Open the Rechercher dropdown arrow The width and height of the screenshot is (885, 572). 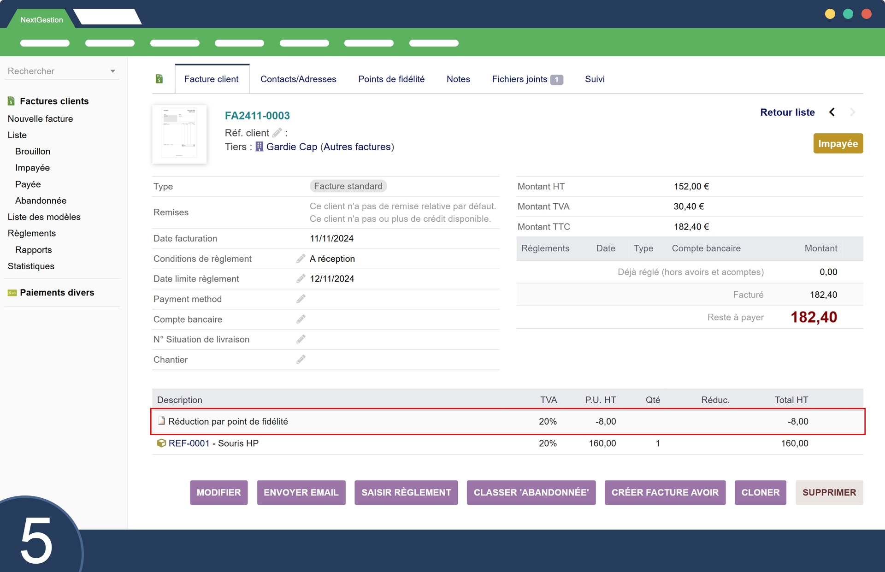(x=112, y=71)
